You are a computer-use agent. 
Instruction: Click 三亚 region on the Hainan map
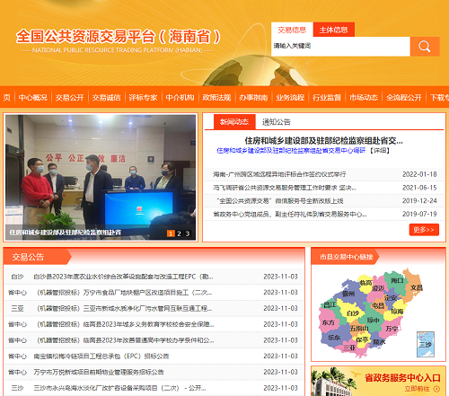coord(349,348)
